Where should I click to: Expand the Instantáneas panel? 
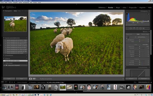pos(4,55)
